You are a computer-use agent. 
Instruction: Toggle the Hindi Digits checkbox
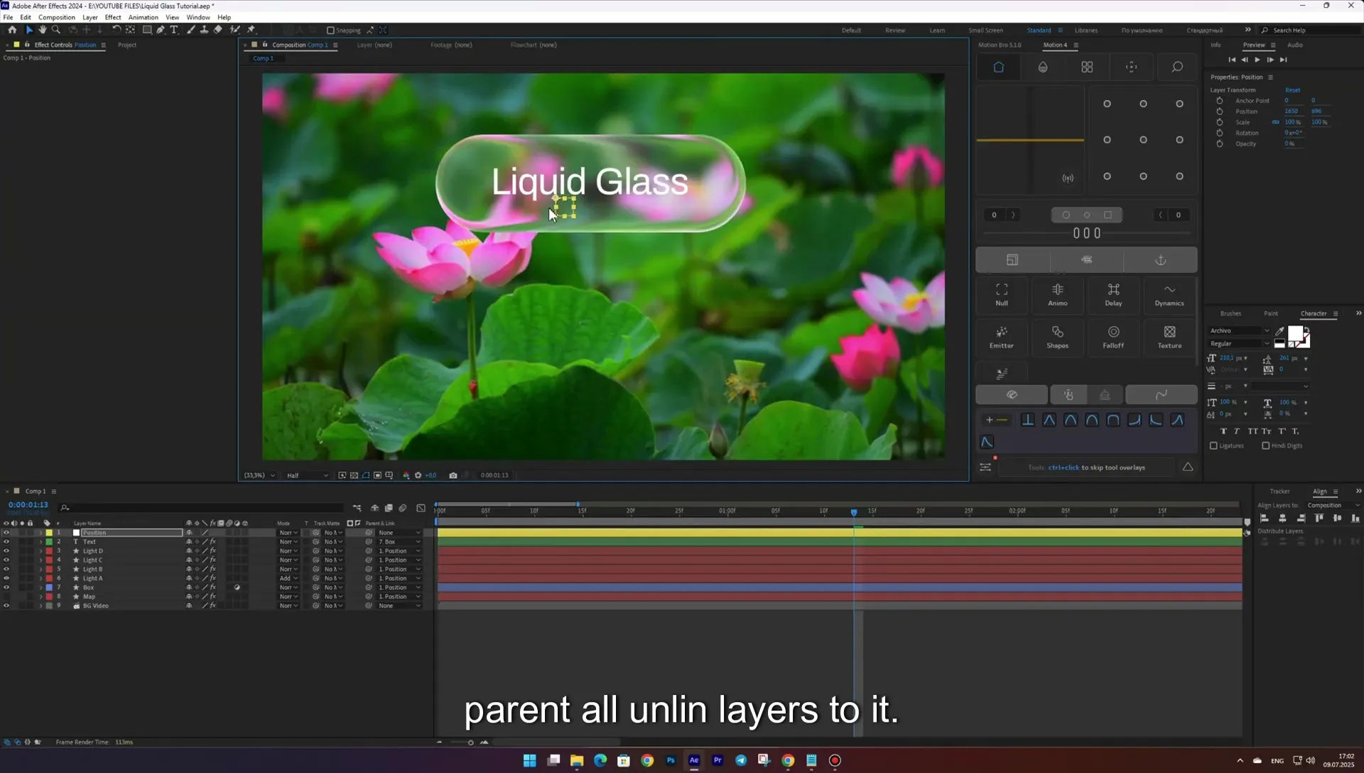[x=1265, y=446]
